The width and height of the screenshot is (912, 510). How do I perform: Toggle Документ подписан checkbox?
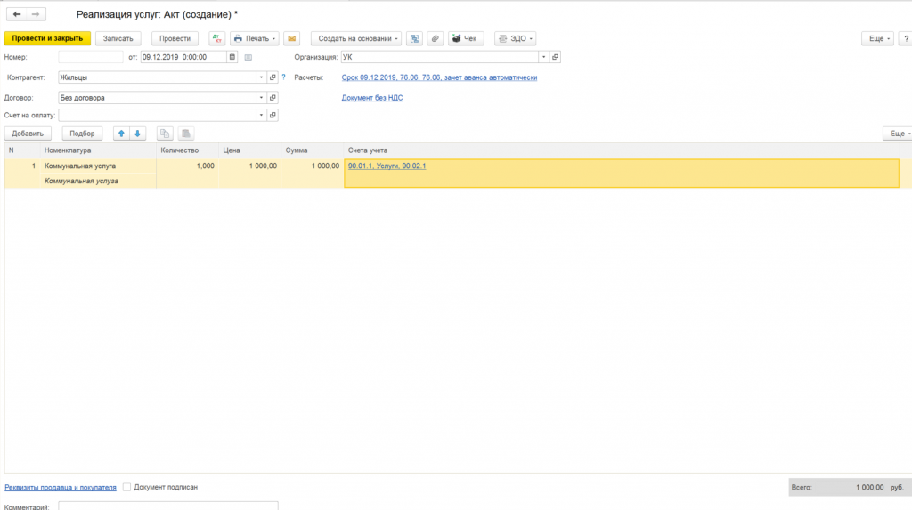pyautogui.click(x=126, y=487)
